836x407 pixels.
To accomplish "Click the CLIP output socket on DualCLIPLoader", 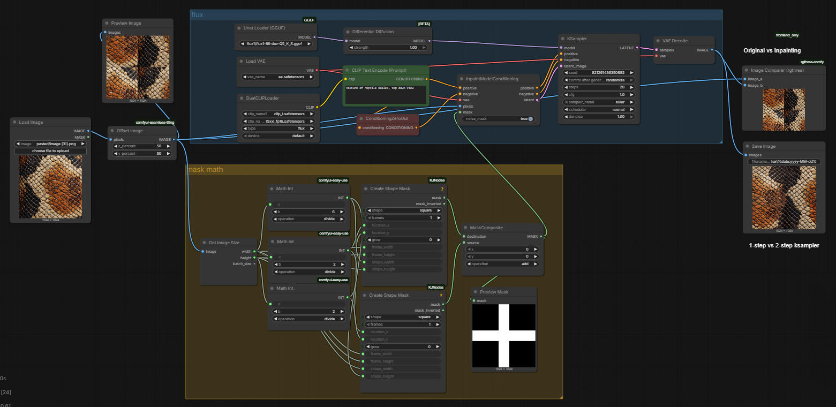I will pyautogui.click(x=317, y=107).
